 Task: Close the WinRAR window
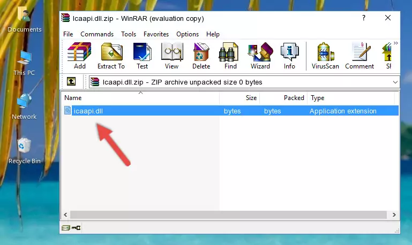coord(387,18)
